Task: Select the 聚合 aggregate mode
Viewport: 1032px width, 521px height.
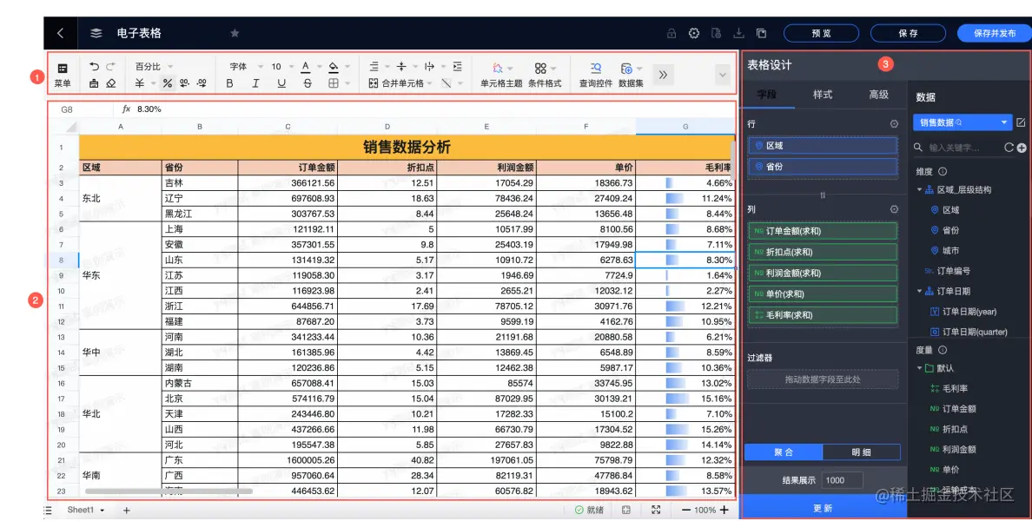Action: point(784,452)
